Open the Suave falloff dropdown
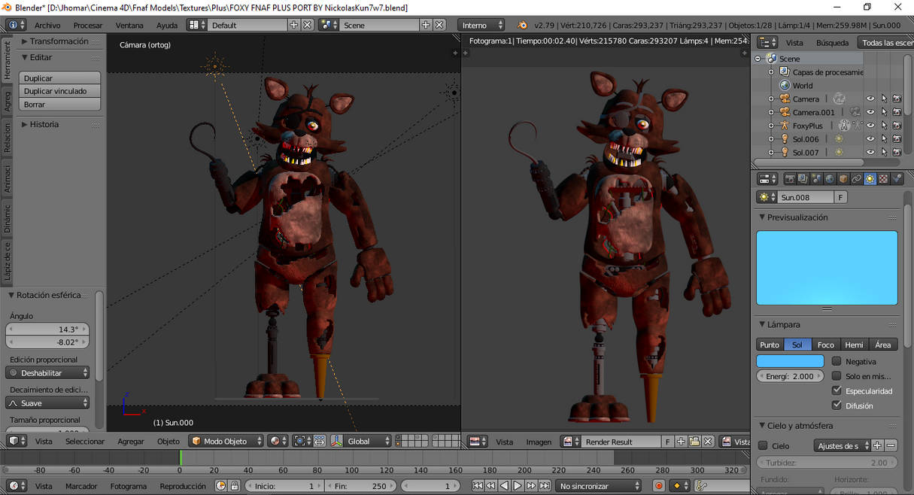Image resolution: width=914 pixels, height=495 pixels. [47, 402]
